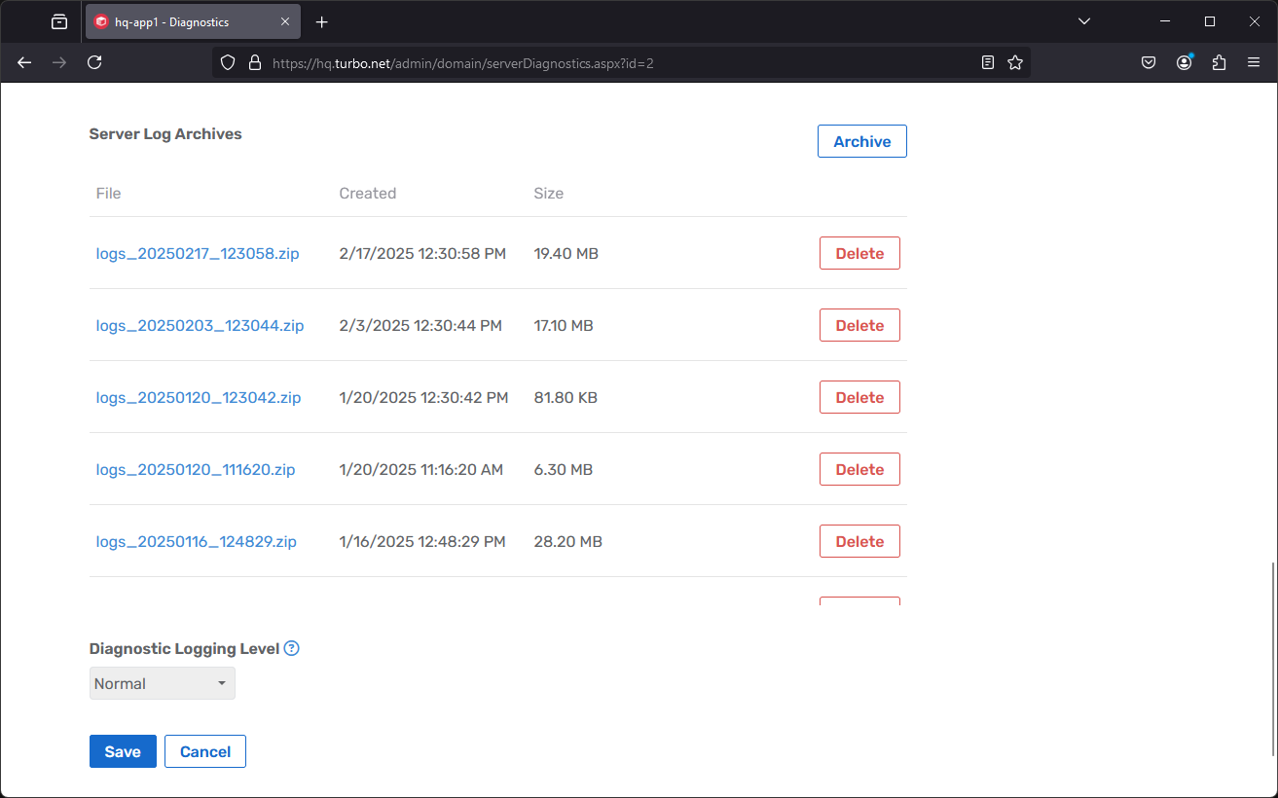The height and width of the screenshot is (798, 1278).
Task: Toggle reader view icon in address bar
Action: [x=988, y=62]
